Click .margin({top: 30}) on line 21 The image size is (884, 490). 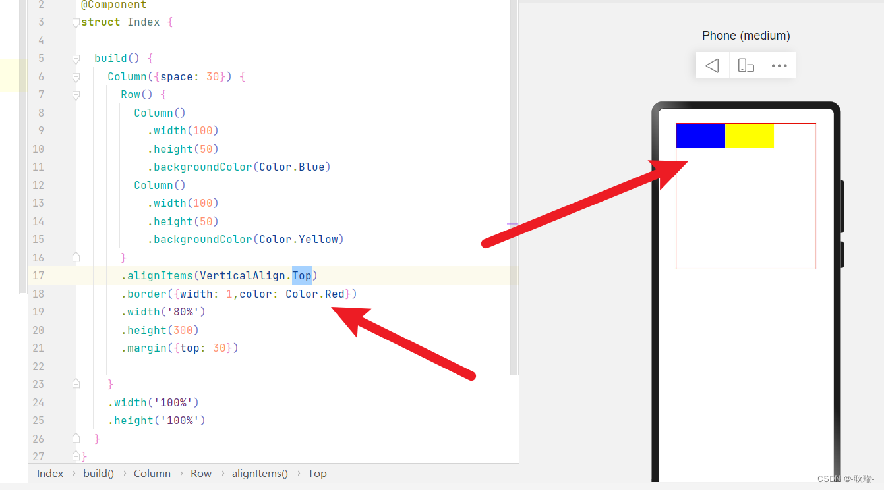click(180, 348)
